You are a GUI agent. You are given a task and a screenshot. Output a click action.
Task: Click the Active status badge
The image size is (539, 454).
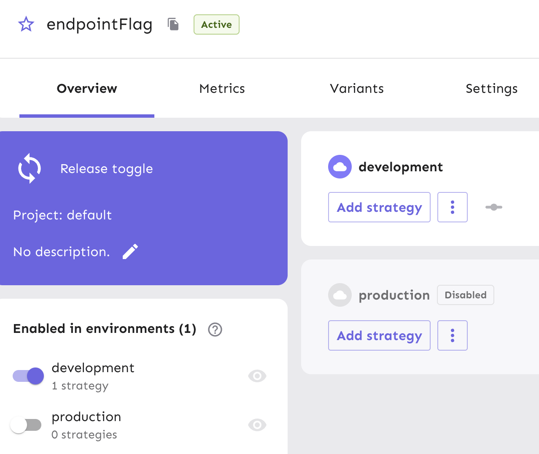[216, 24]
